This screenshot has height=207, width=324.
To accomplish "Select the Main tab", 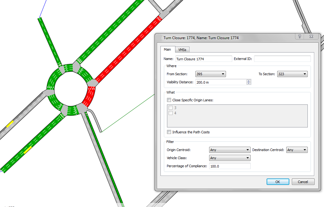I will (168, 49).
